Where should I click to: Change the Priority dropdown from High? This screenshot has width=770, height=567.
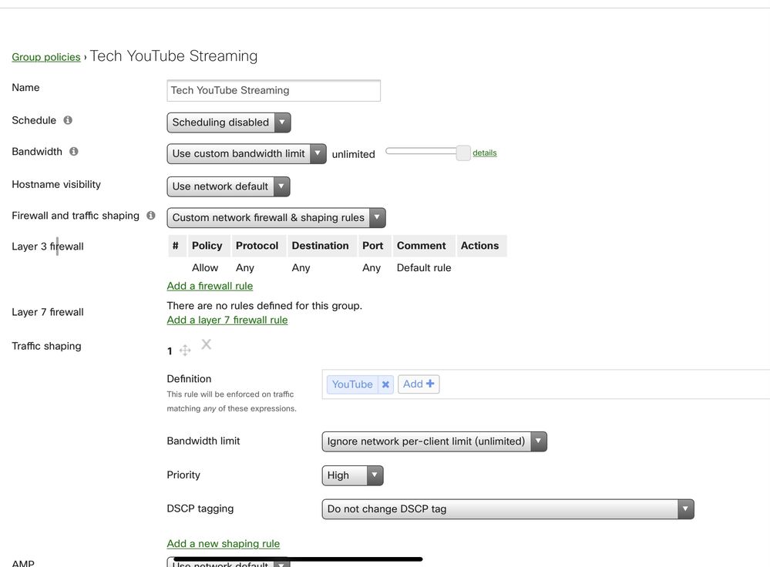point(352,475)
